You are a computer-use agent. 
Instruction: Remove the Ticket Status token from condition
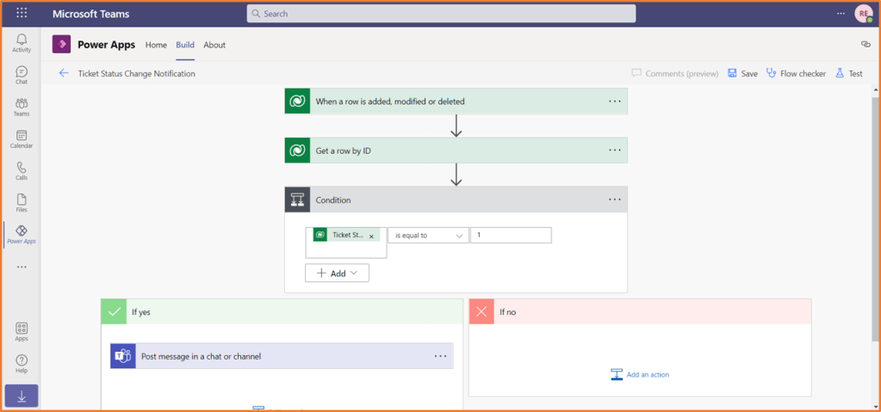(372, 237)
